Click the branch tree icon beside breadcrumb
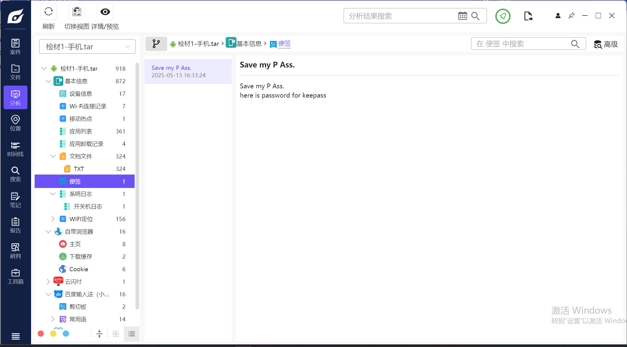 [156, 44]
